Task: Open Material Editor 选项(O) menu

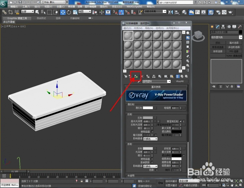Action: tap(159, 28)
